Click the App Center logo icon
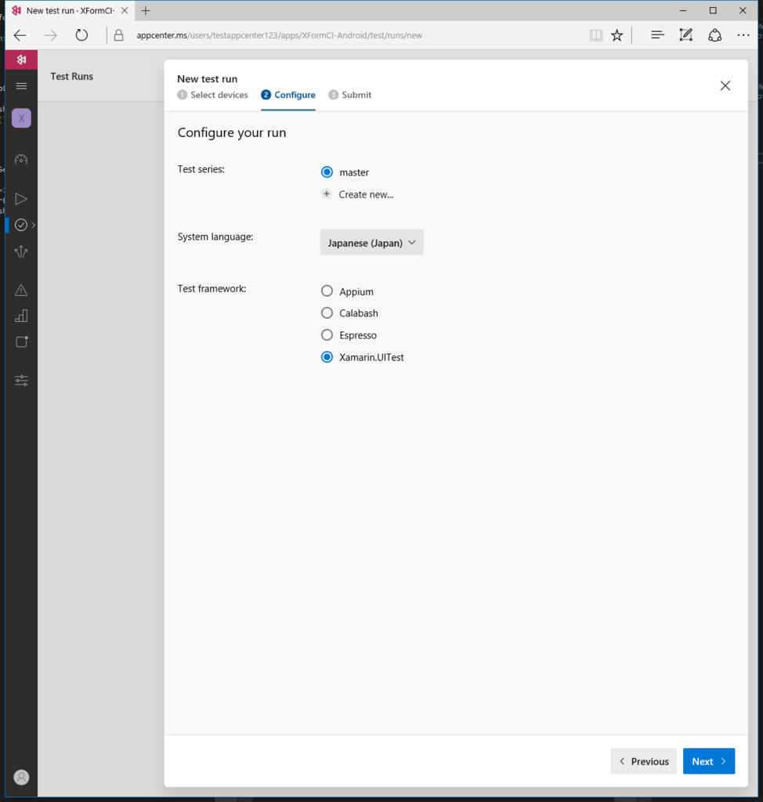The height and width of the screenshot is (802, 763). click(x=21, y=60)
